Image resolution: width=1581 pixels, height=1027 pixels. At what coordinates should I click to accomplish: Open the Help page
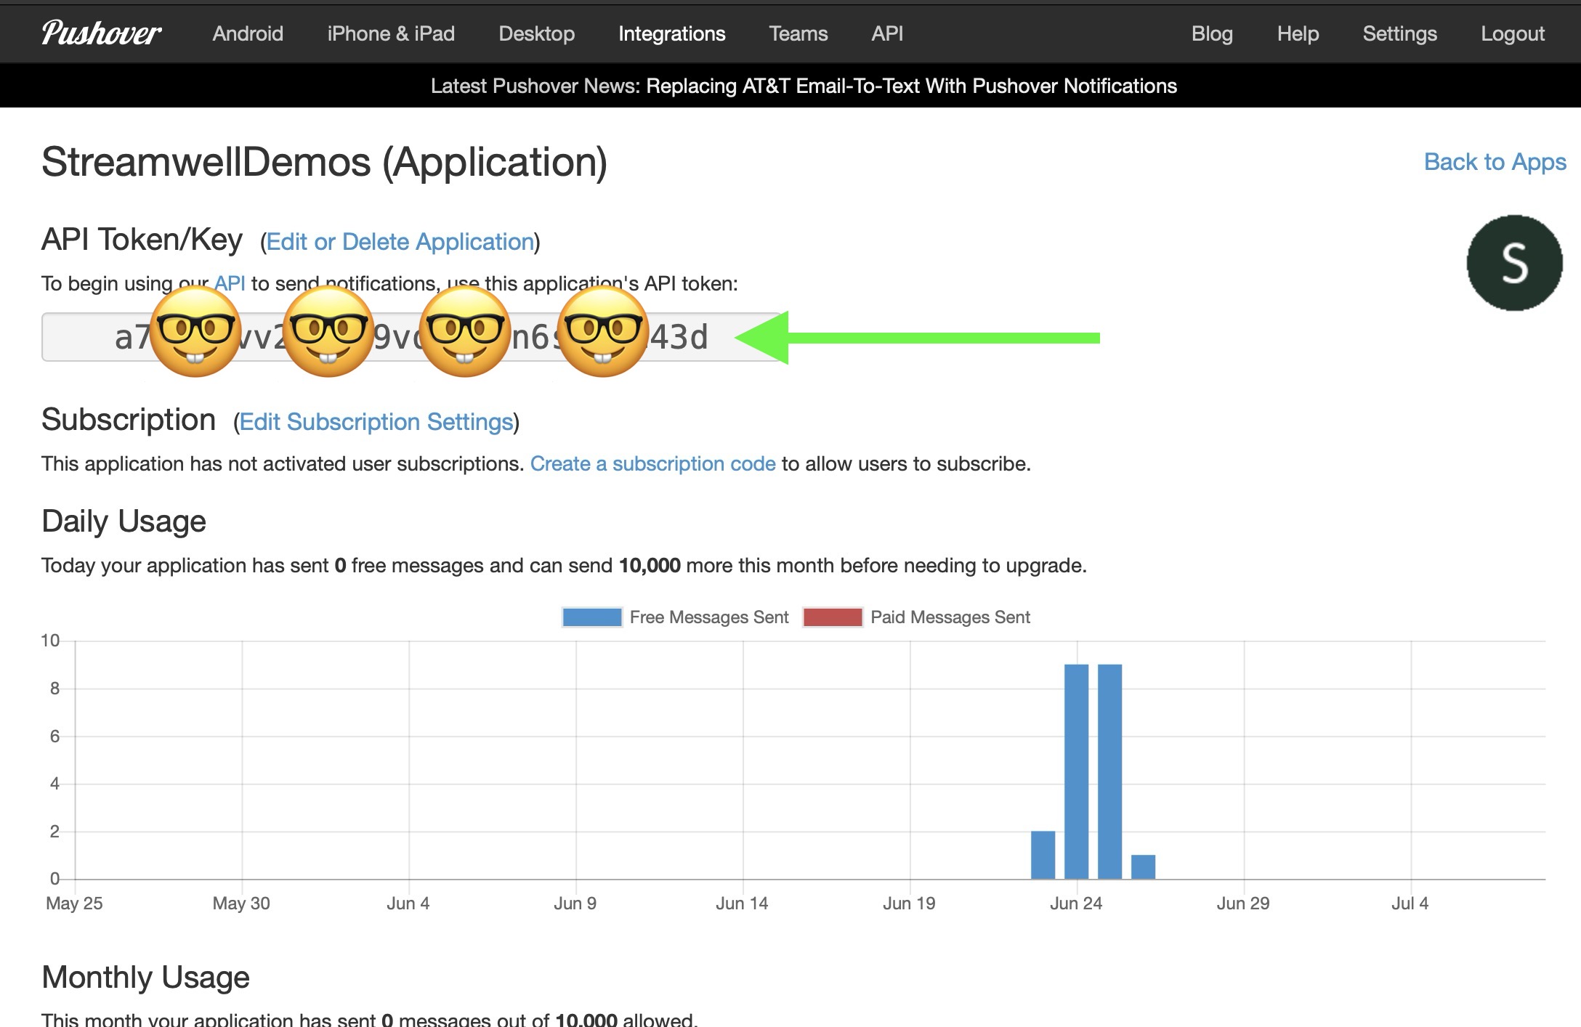coord(1298,33)
